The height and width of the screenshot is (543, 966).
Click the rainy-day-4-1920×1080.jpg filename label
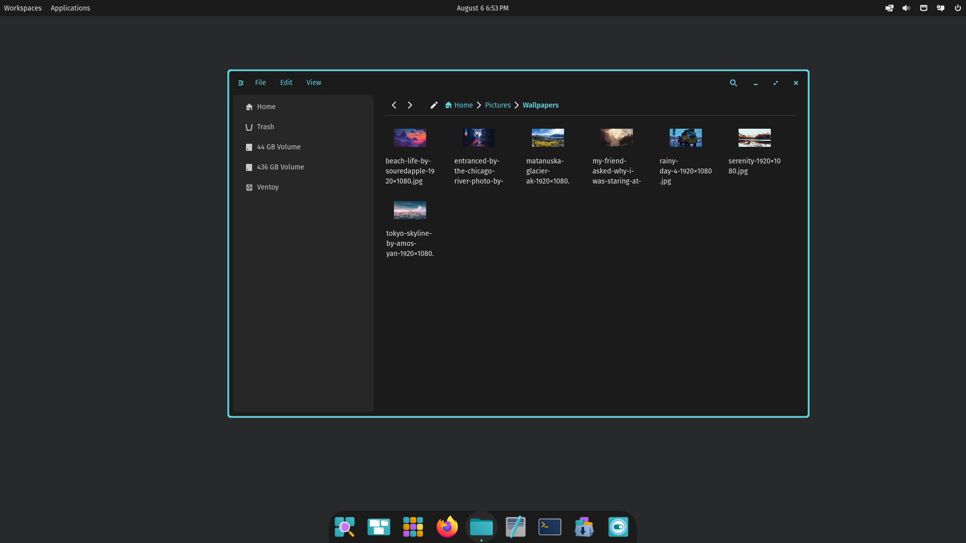[686, 171]
